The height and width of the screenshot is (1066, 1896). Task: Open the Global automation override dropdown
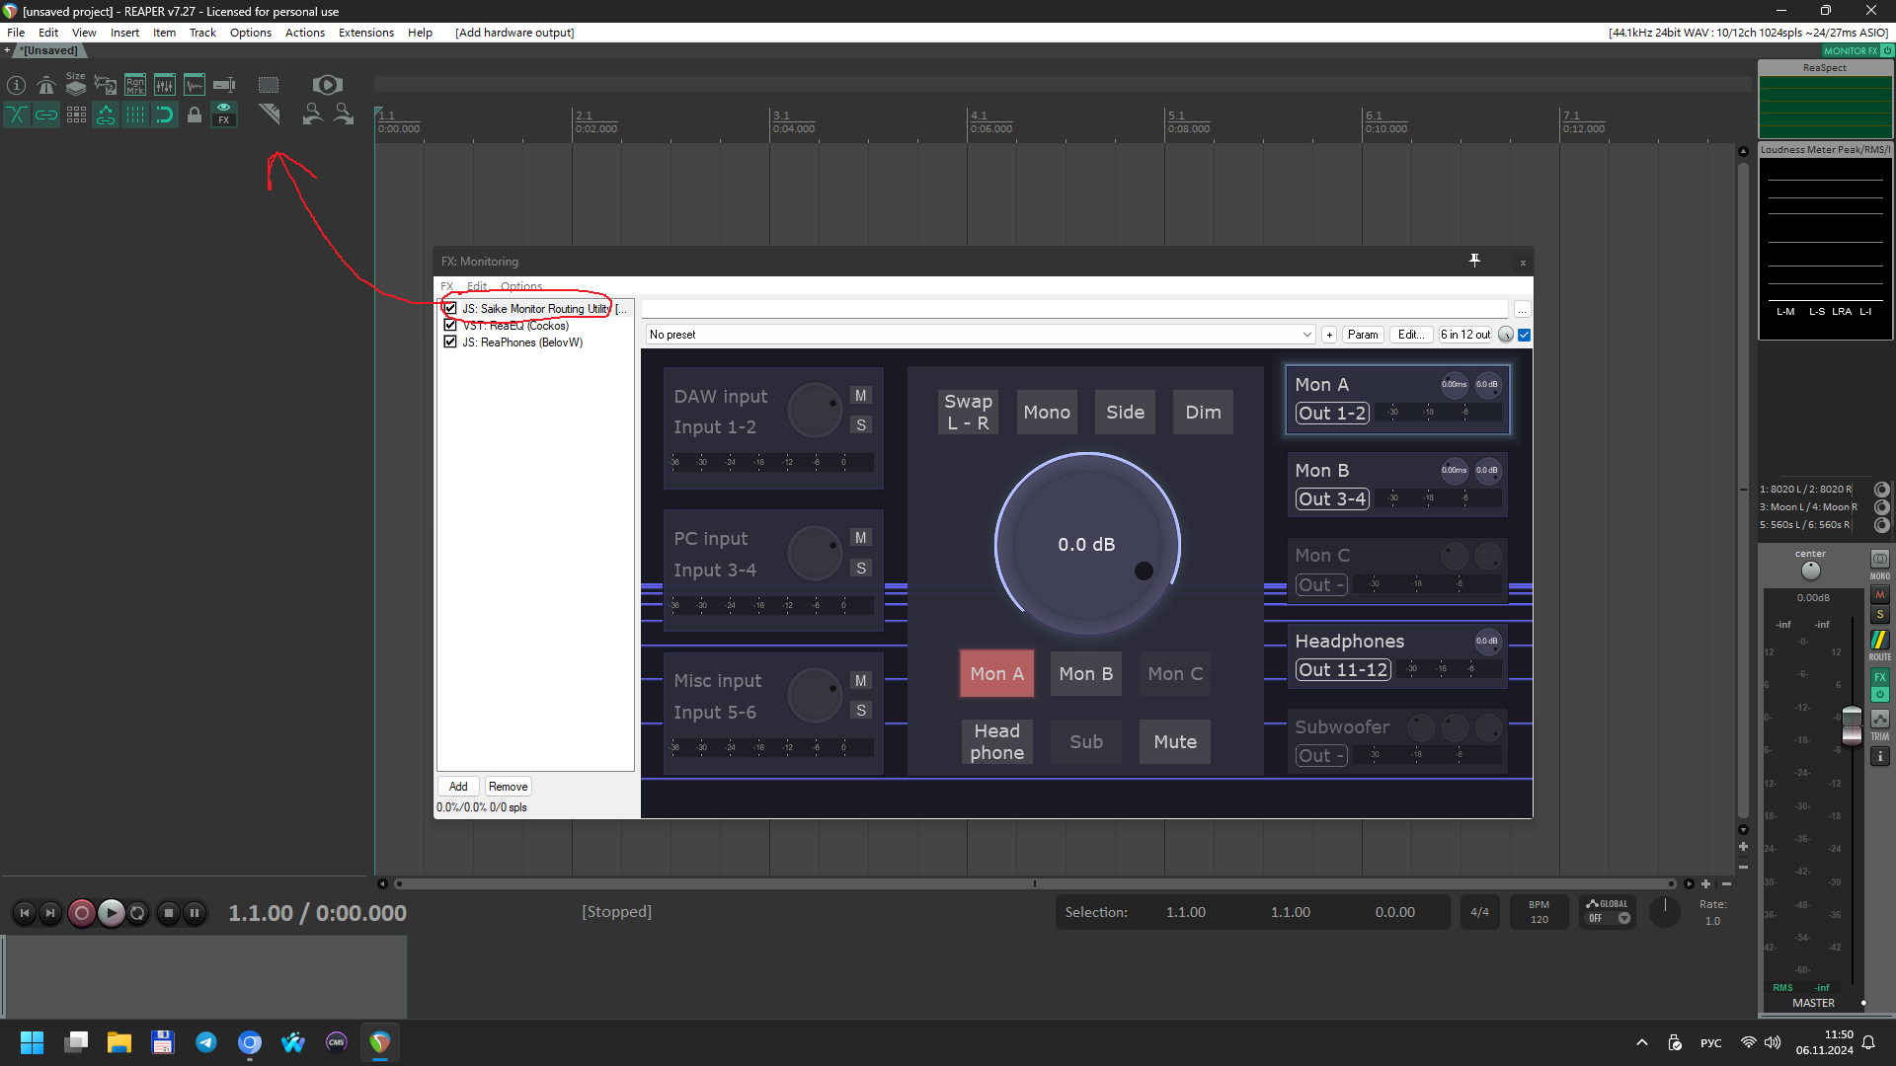click(x=1623, y=919)
